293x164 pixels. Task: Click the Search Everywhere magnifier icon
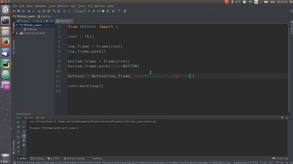(x=291, y=11)
